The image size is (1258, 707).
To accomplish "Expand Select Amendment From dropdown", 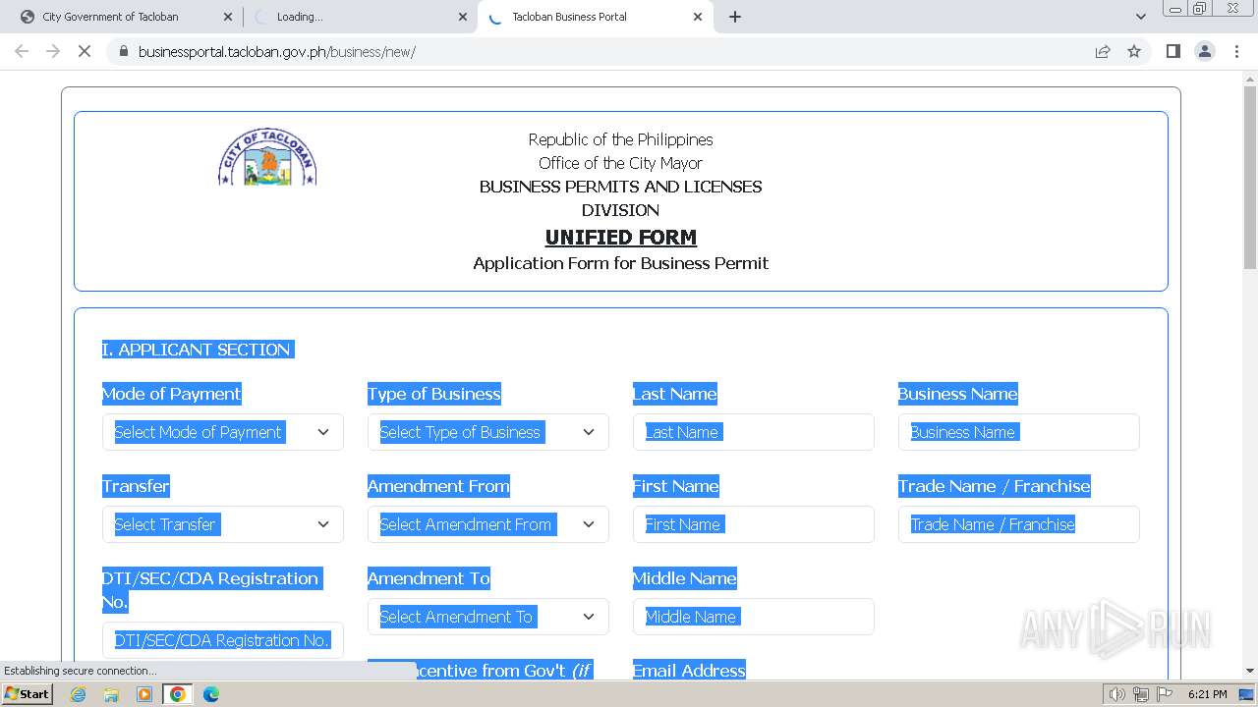I will click(x=488, y=524).
